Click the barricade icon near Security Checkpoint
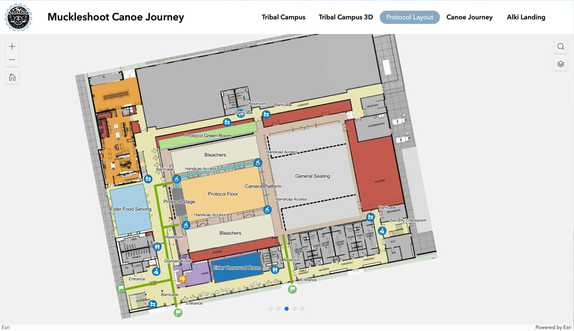The image size is (574, 331). 370,217
